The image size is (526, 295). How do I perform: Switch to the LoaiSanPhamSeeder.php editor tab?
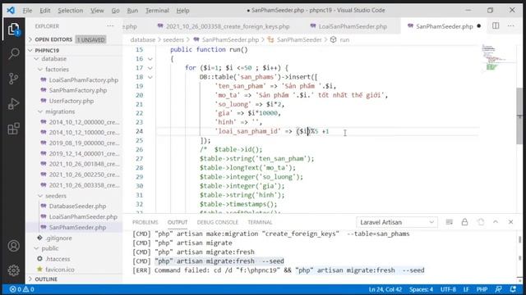click(x=348, y=26)
